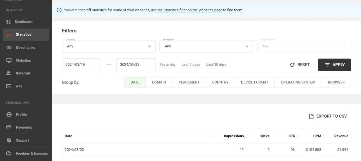Viewport: 361px width, 161px height.
Task: Click the Clicks column header
Action: click(264, 136)
